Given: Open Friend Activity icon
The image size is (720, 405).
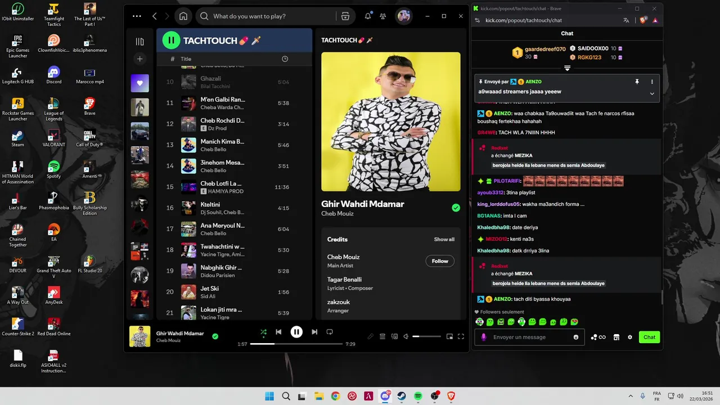Looking at the screenshot, I should coord(383,16).
